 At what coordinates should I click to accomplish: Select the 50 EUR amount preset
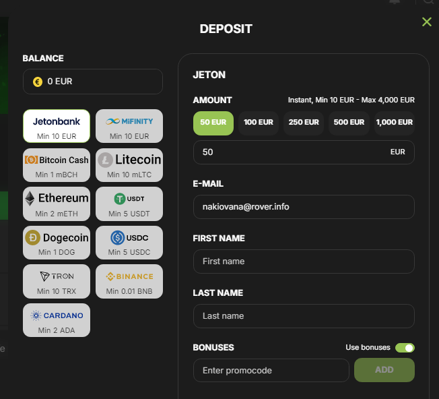pos(213,123)
